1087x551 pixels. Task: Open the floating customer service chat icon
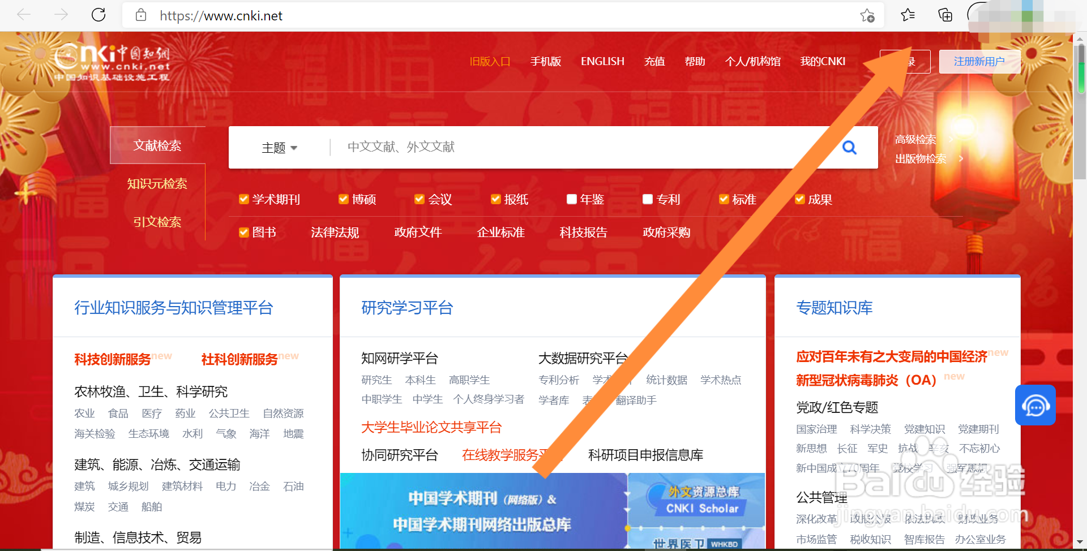[x=1035, y=405]
